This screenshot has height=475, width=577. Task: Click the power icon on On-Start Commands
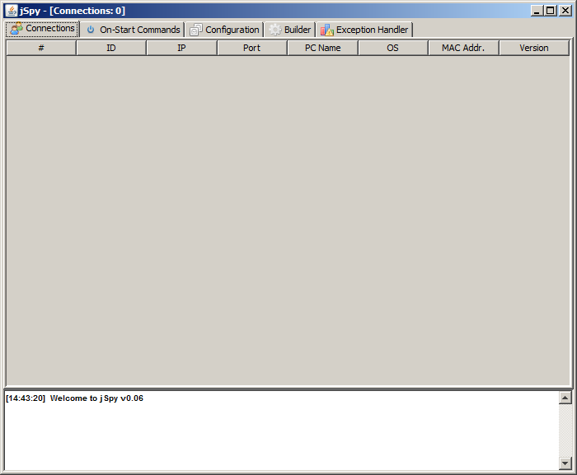tap(91, 30)
